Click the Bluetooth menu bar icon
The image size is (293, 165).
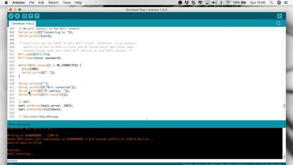(x=221, y=2)
